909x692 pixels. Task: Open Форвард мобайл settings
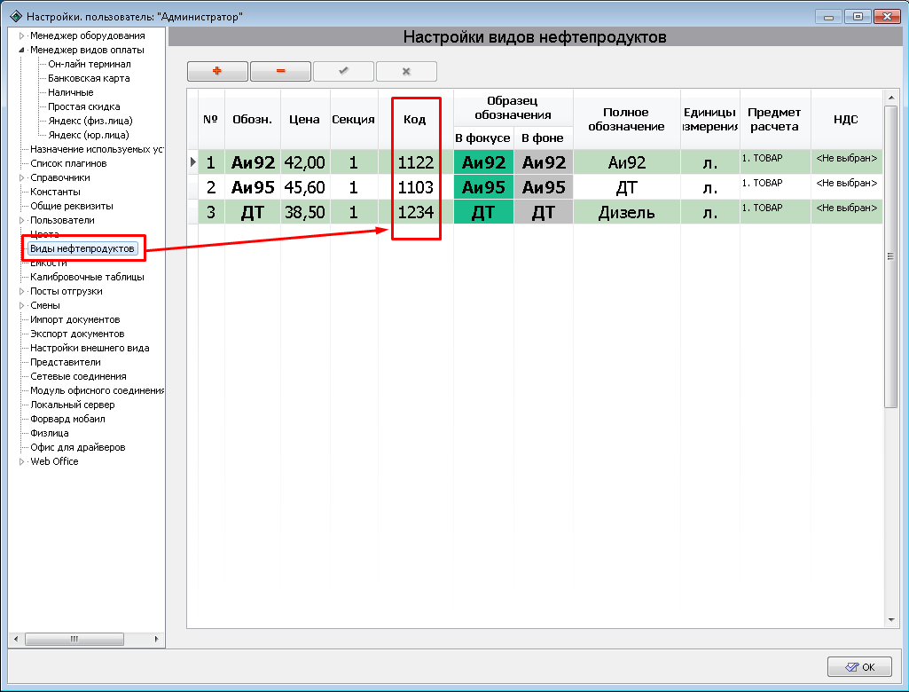(67, 419)
